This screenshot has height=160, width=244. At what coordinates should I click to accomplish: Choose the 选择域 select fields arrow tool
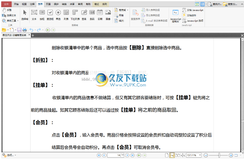(25, 15)
